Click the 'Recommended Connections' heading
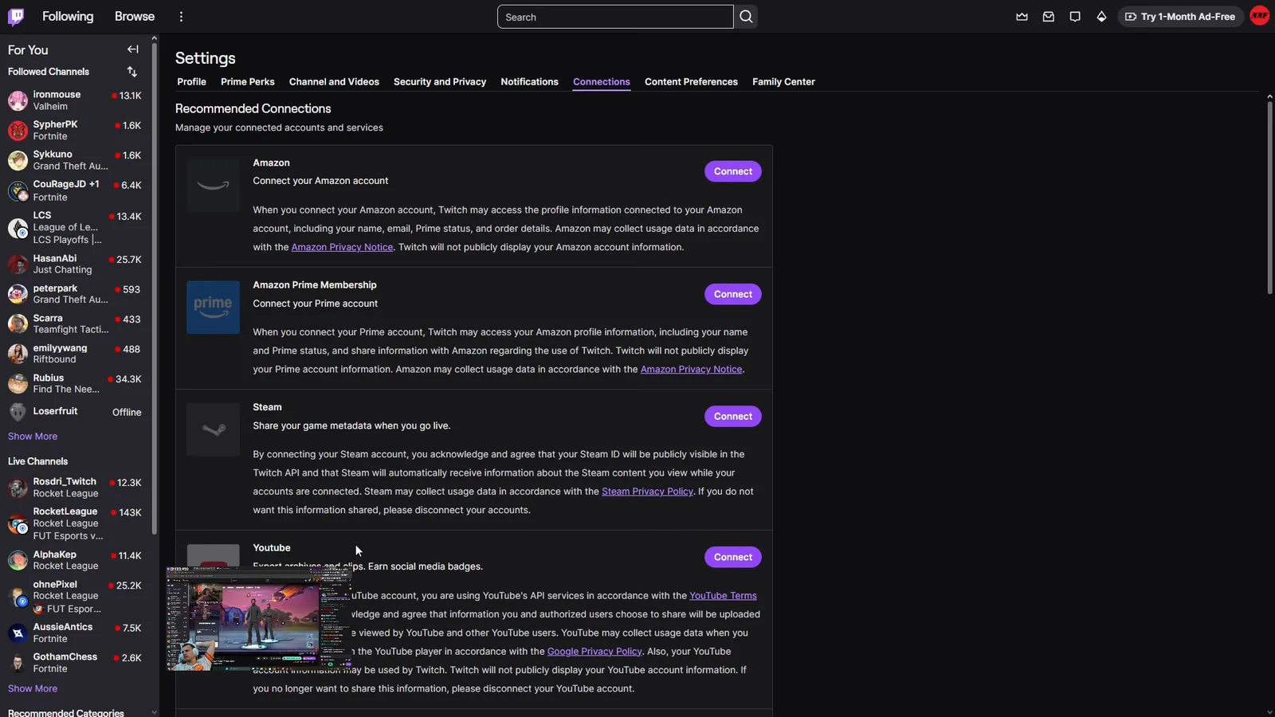The width and height of the screenshot is (1275, 717). [253, 108]
